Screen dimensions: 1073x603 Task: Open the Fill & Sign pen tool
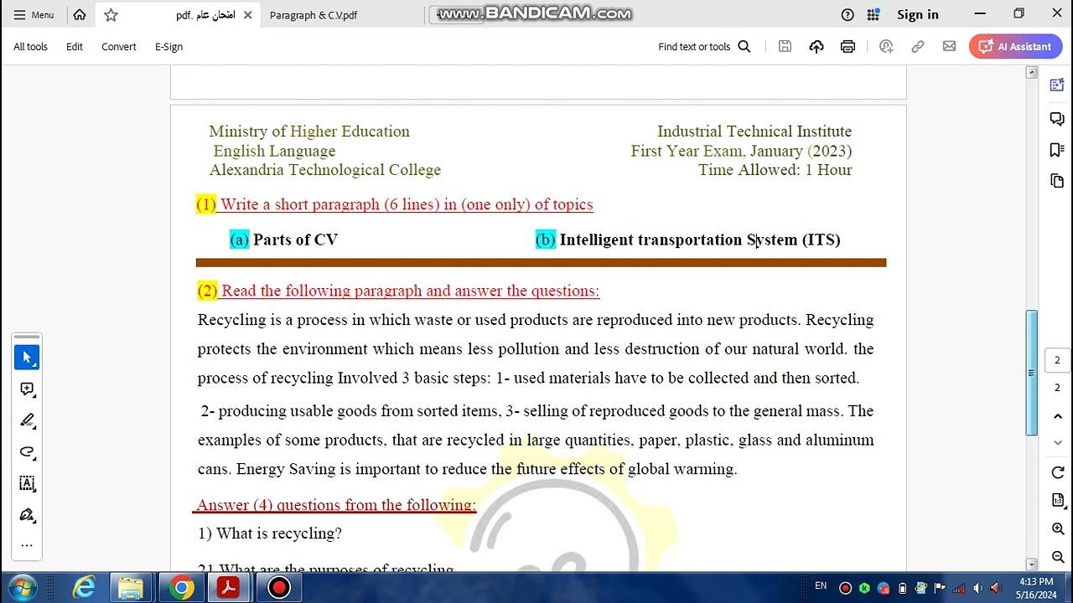pos(27,515)
